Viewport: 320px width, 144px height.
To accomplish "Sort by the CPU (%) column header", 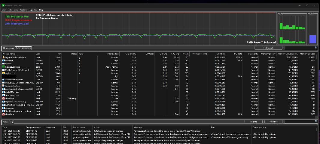I will tap(163, 54).
